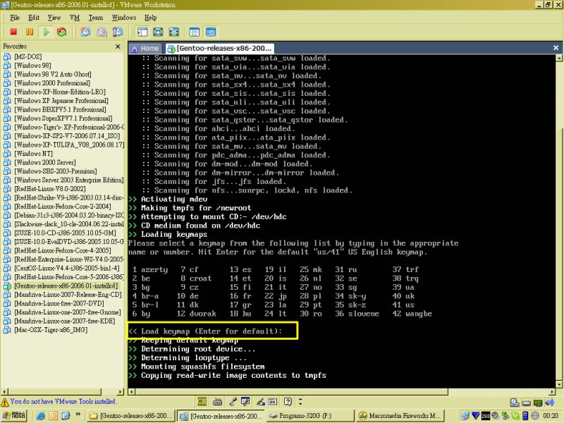The height and width of the screenshot is (423, 564).
Task: Click the VM icon beside [Windows Server 2003 Enterprise Edition]
Action: pyautogui.click(x=7, y=180)
